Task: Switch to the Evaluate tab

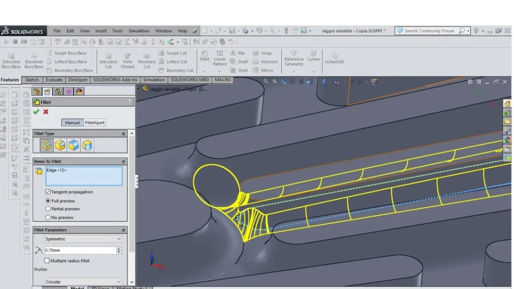Action: [x=54, y=80]
